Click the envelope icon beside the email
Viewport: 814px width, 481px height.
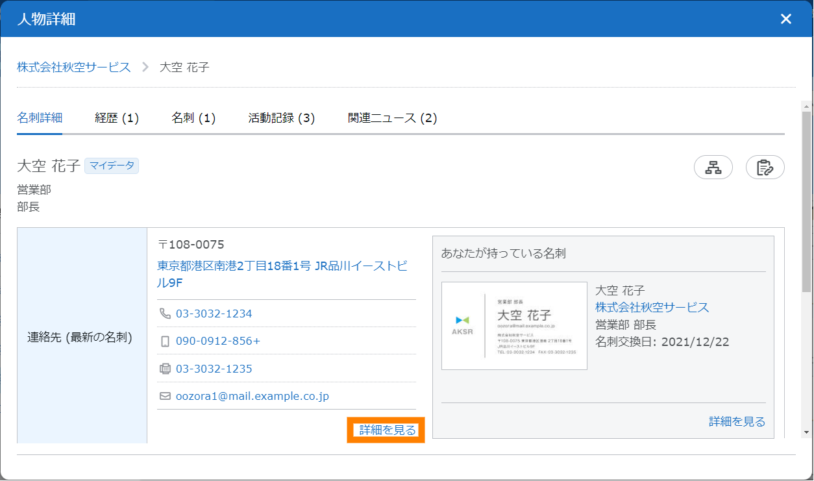click(165, 396)
